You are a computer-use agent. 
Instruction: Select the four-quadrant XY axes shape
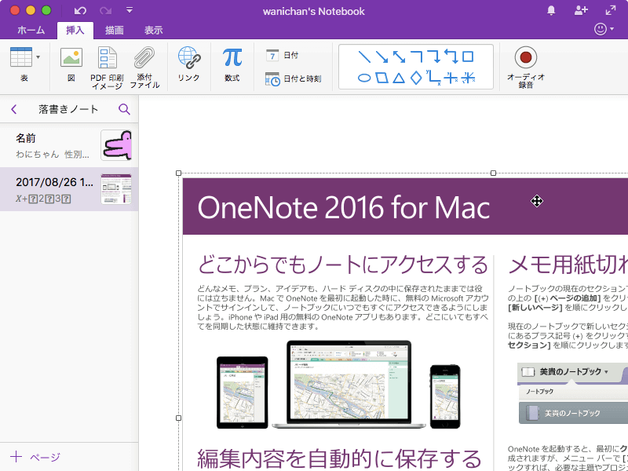(x=451, y=77)
